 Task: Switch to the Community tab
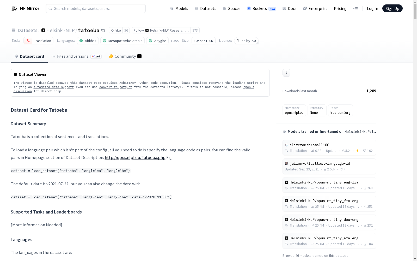tap(125, 56)
